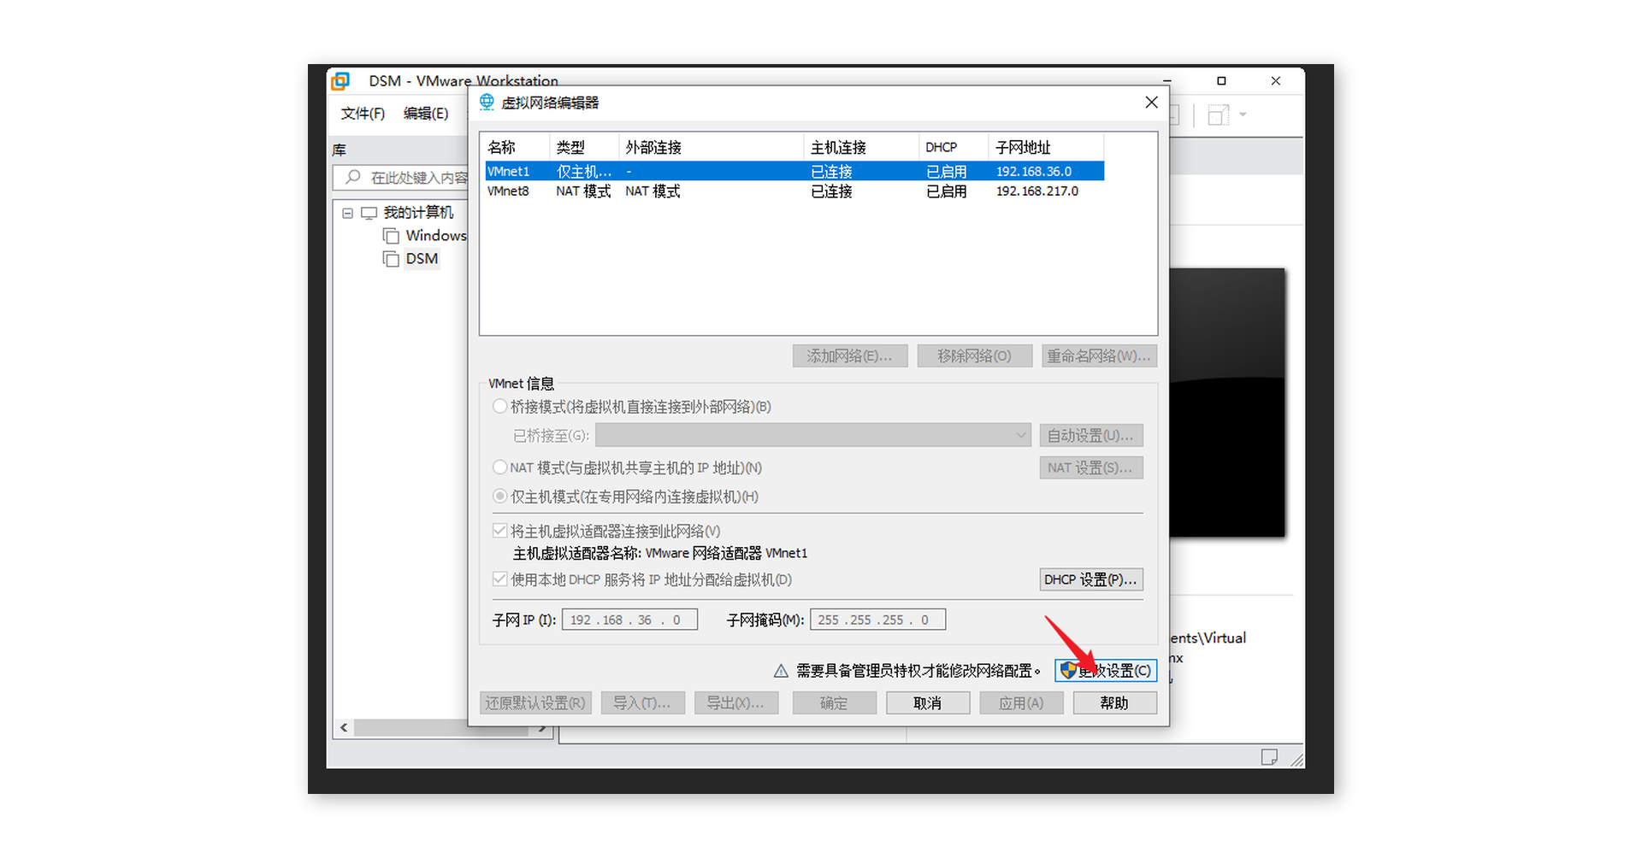Click the subnet IP input field
The height and width of the screenshot is (858, 1642).
(x=629, y=620)
